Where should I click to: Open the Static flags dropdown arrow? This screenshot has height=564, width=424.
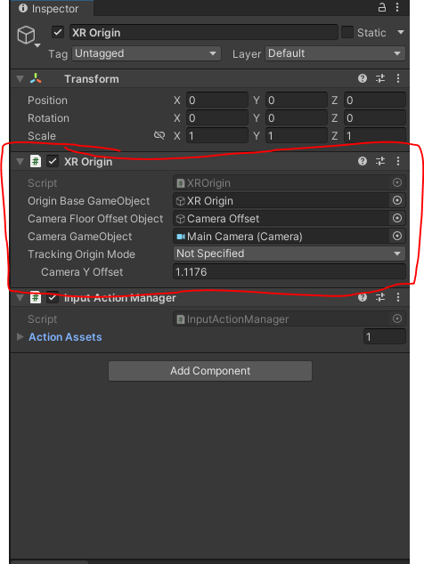(x=400, y=32)
